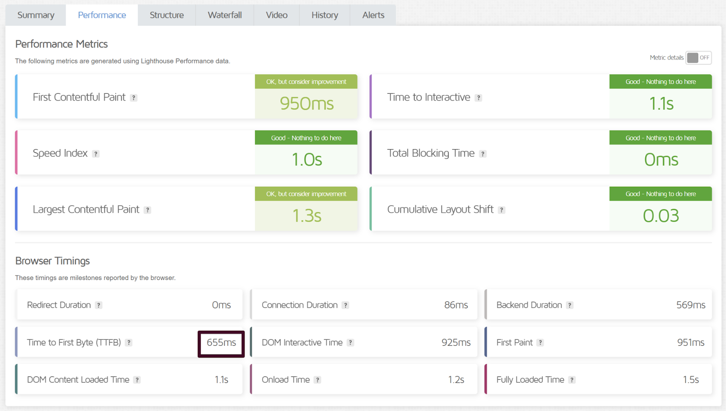Open help icon for First Contentful Paint
The height and width of the screenshot is (411, 726).
[x=133, y=98]
